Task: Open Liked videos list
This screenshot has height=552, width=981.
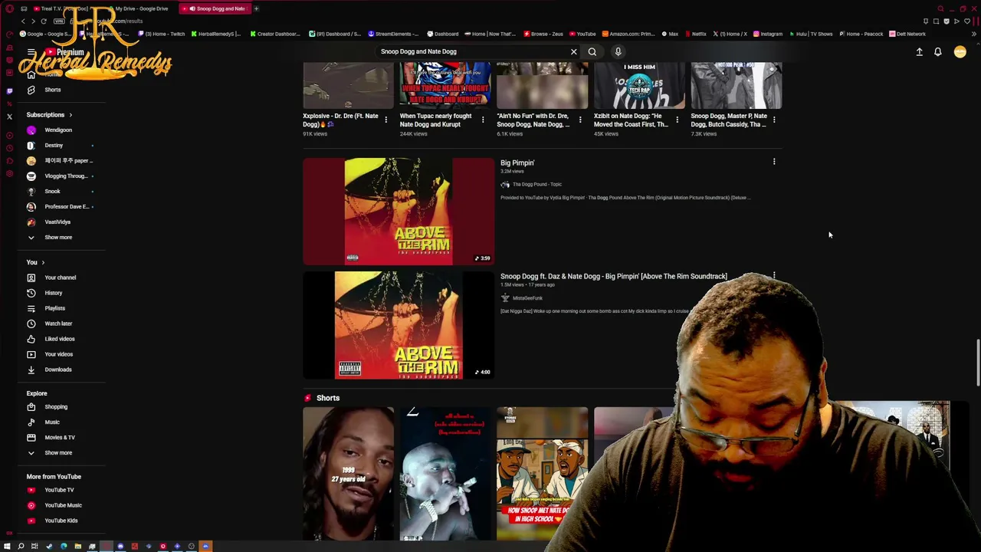Action: click(x=58, y=339)
